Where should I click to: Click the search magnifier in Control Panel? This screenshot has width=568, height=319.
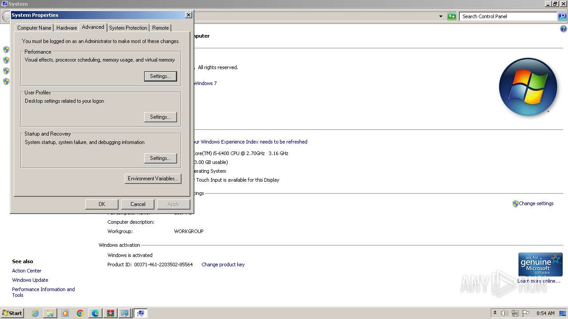562,16
